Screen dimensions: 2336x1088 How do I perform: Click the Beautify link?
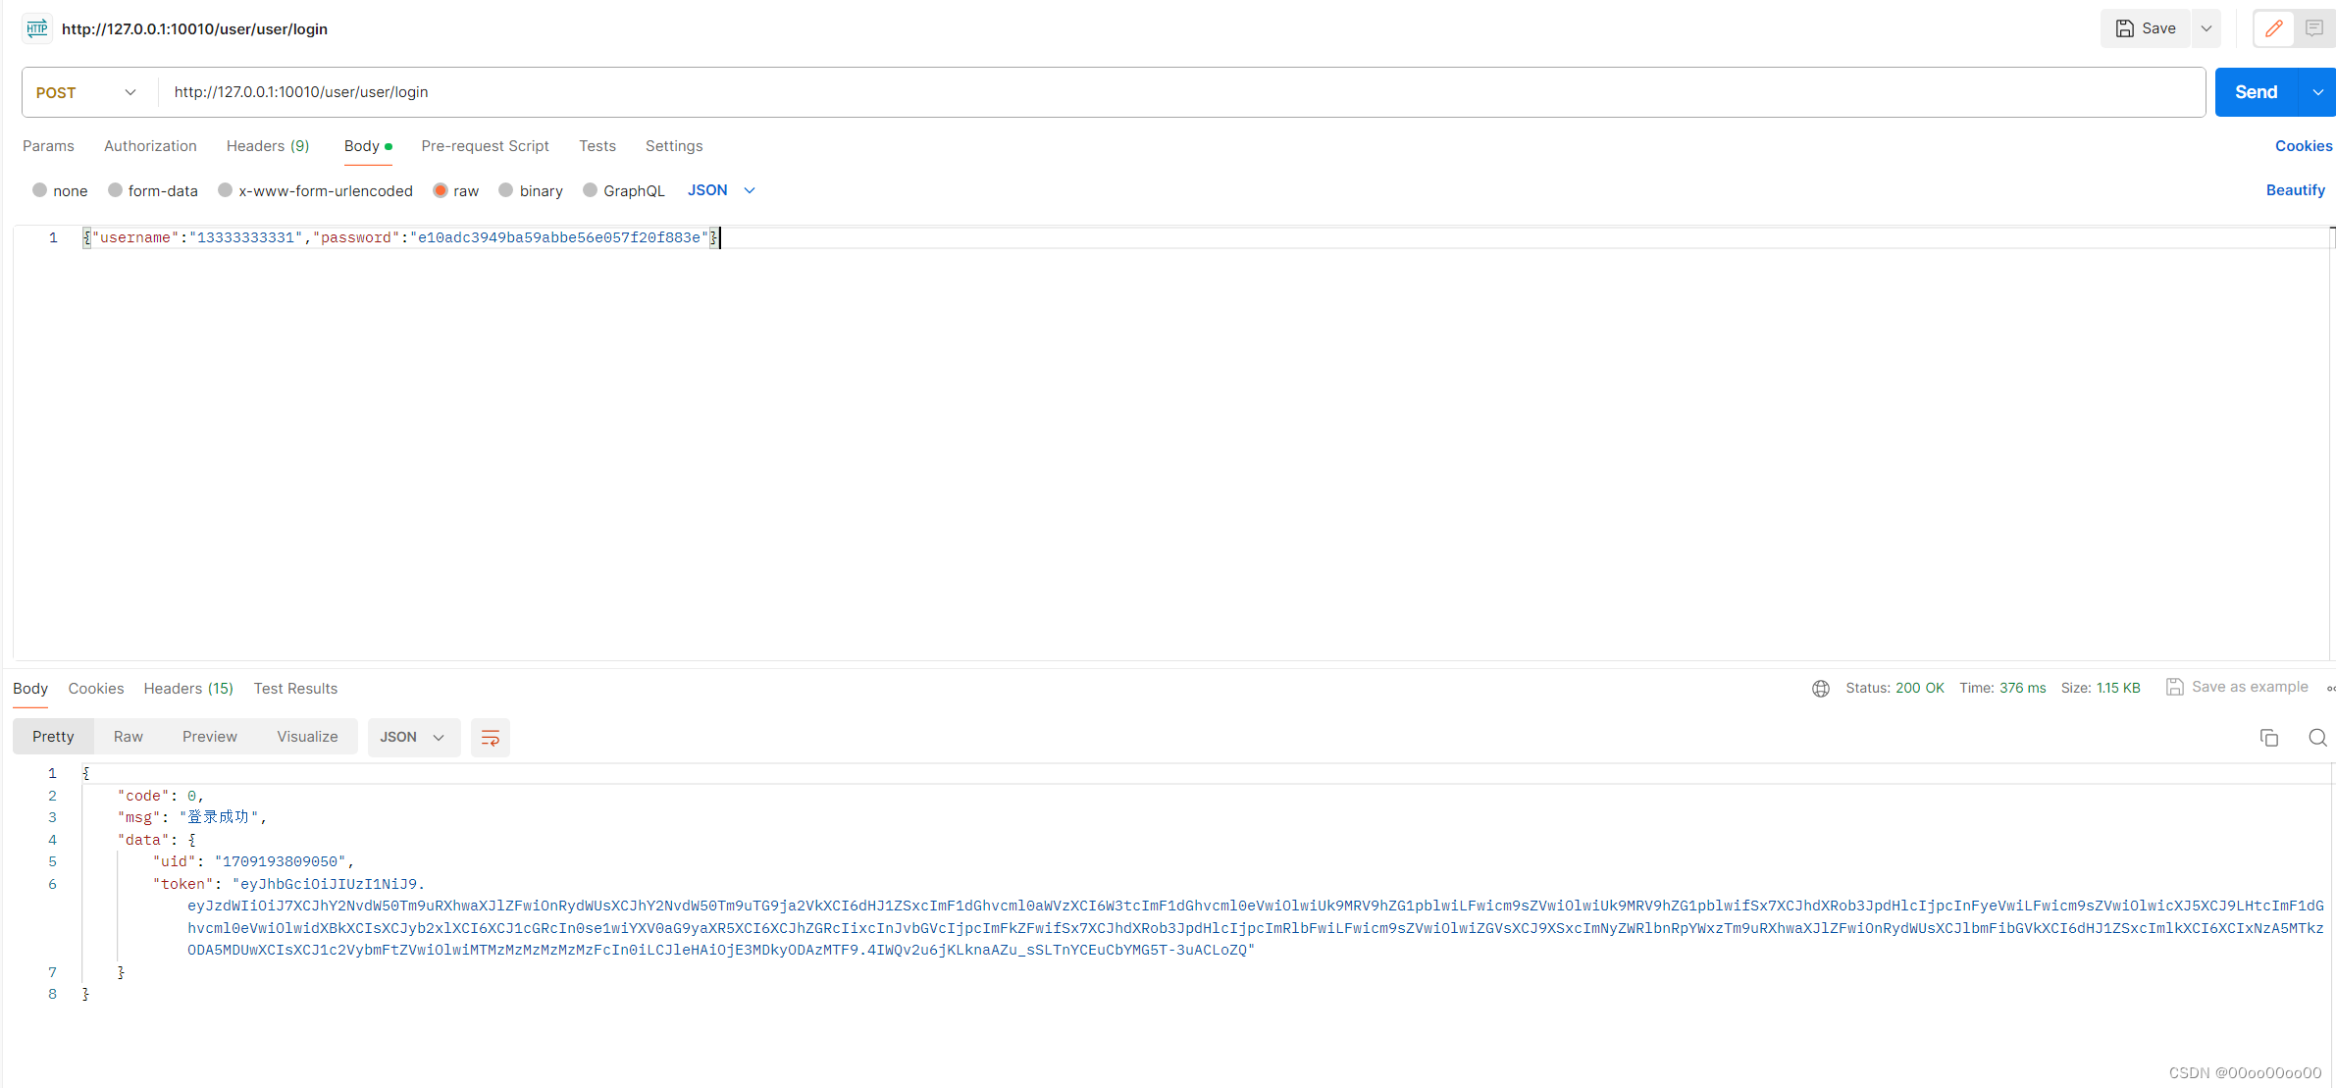pos(2295,190)
